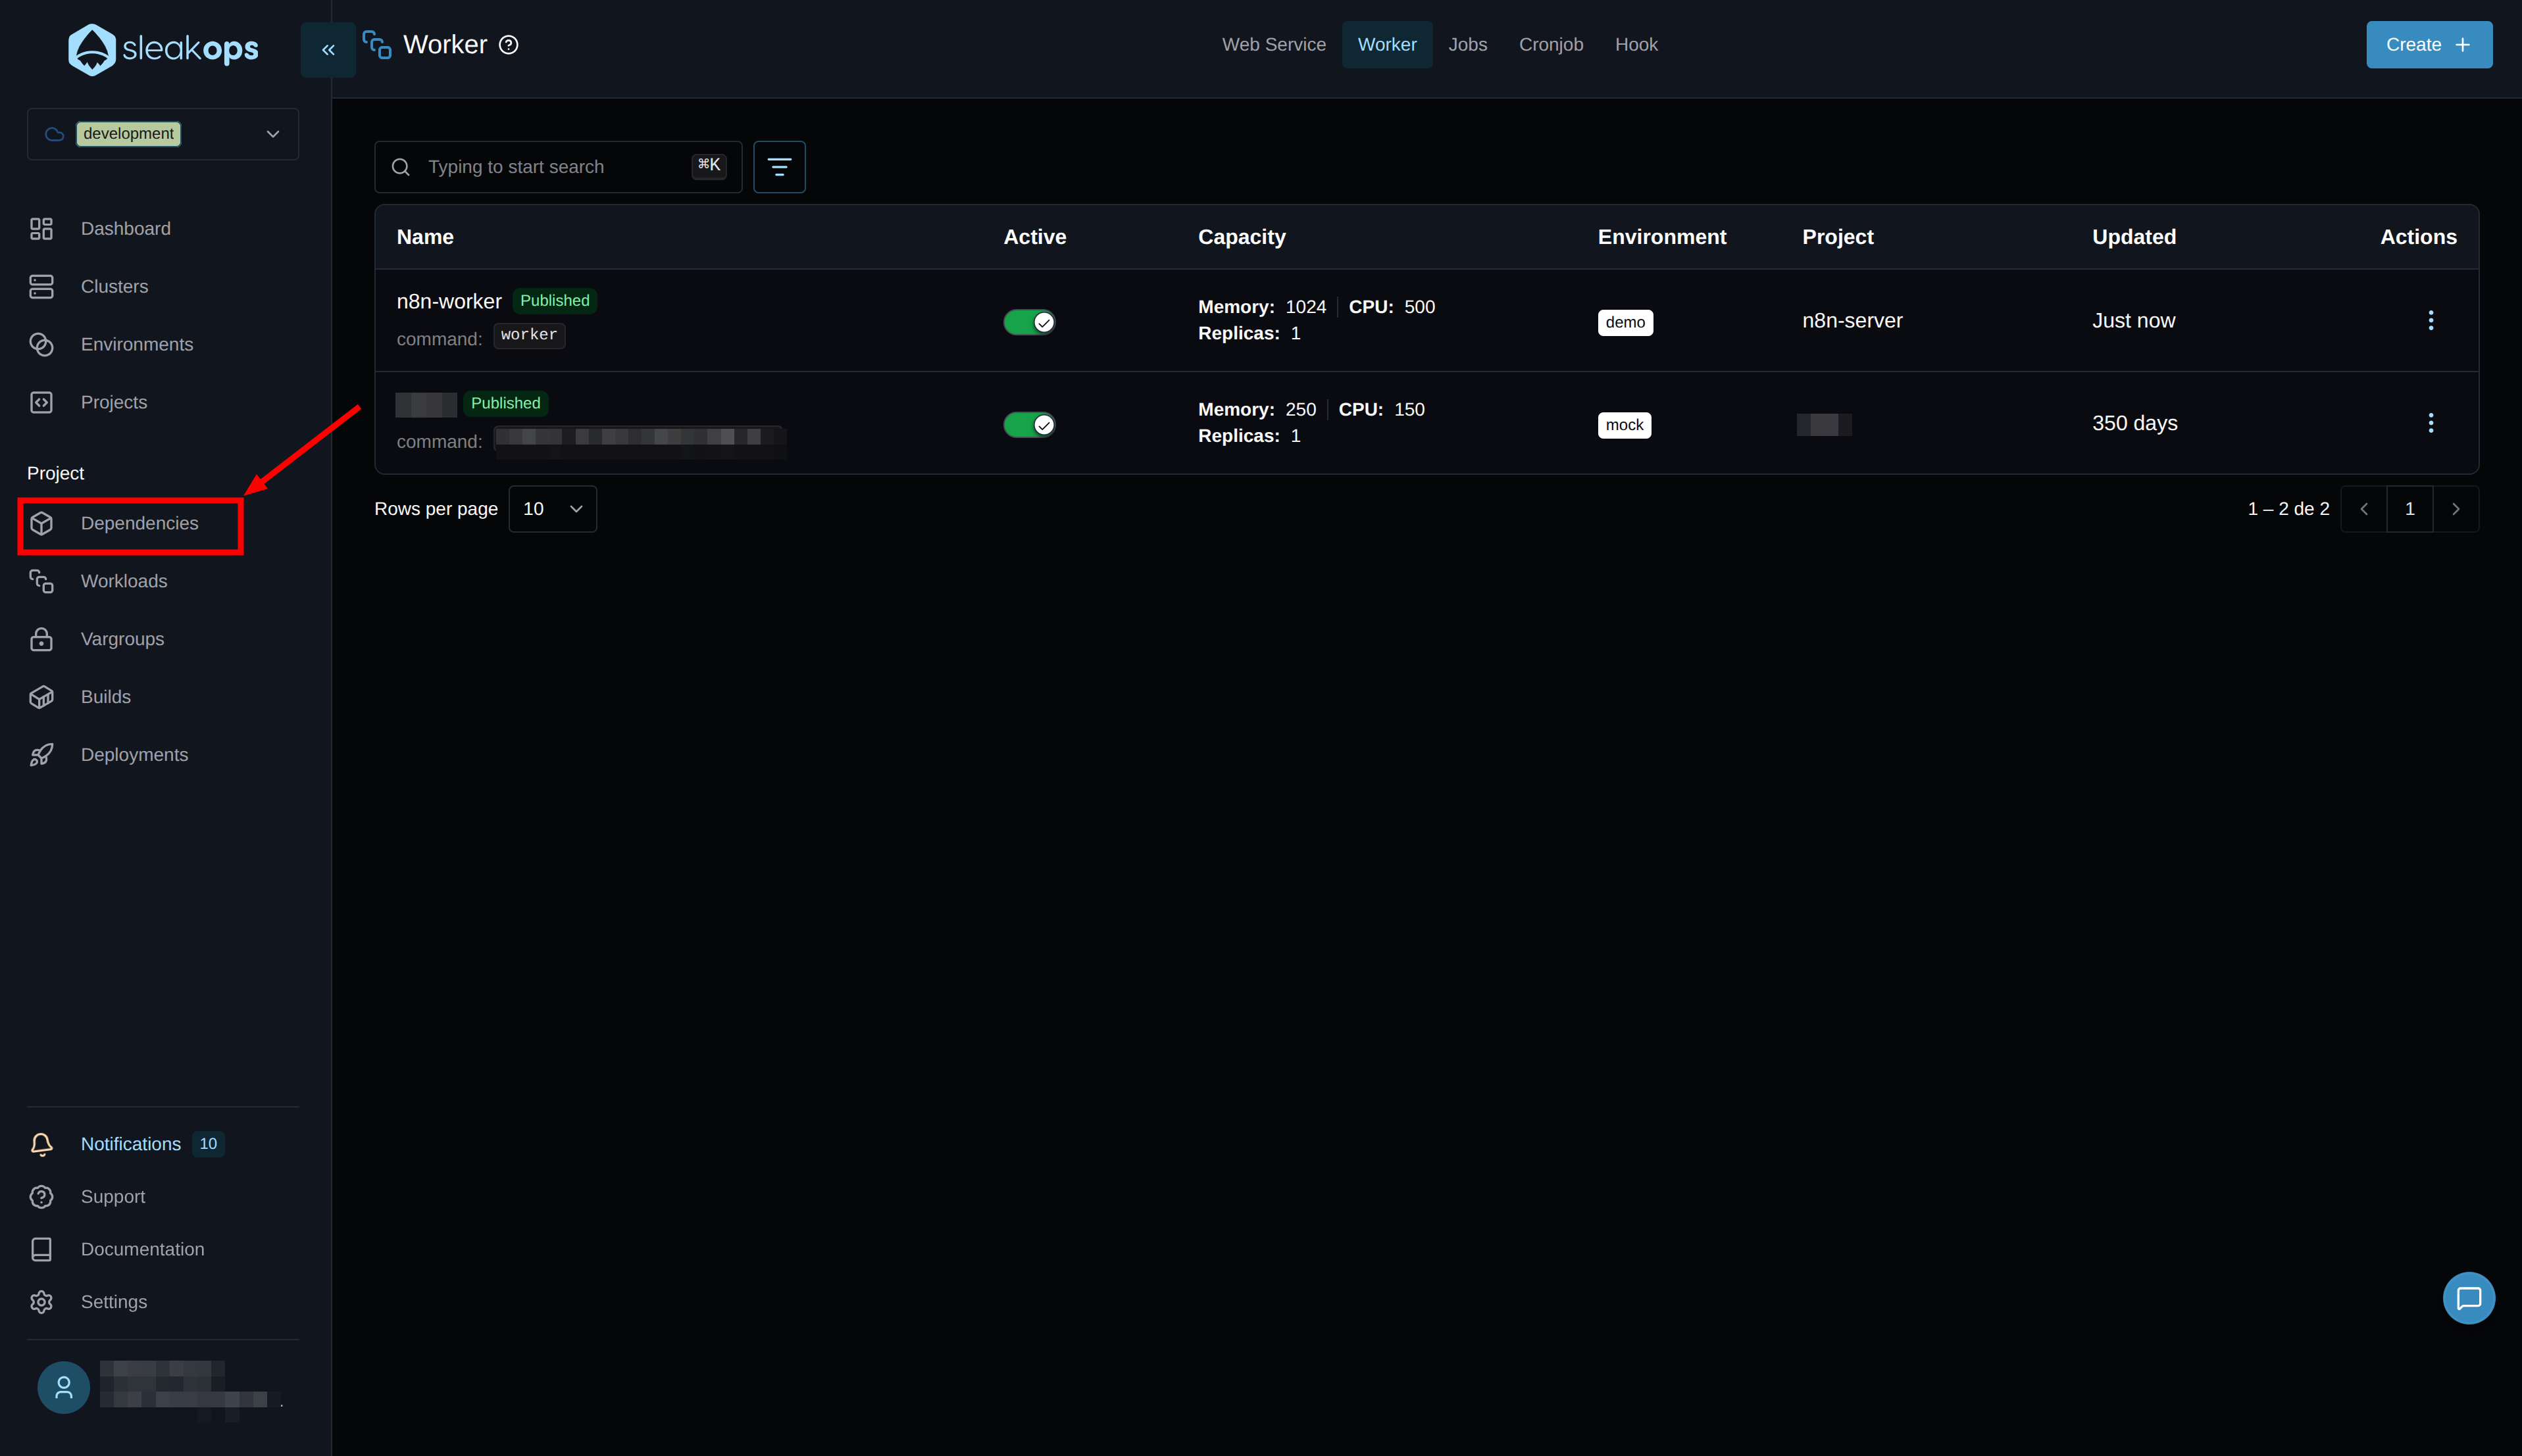Open the Rows per page dropdown
Viewport: 2522px width, 1456px height.
click(552, 509)
